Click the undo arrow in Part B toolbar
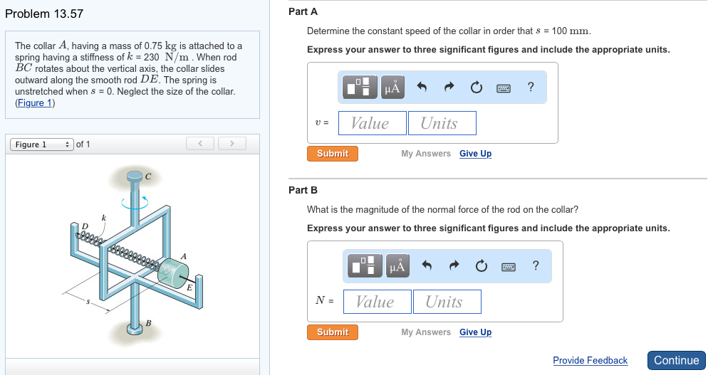This screenshot has width=718, height=375. pyautogui.click(x=427, y=266)
